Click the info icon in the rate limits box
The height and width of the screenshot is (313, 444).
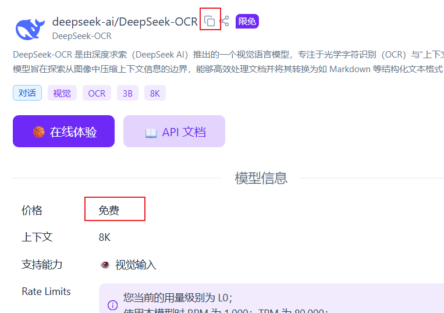click(112, 305)
